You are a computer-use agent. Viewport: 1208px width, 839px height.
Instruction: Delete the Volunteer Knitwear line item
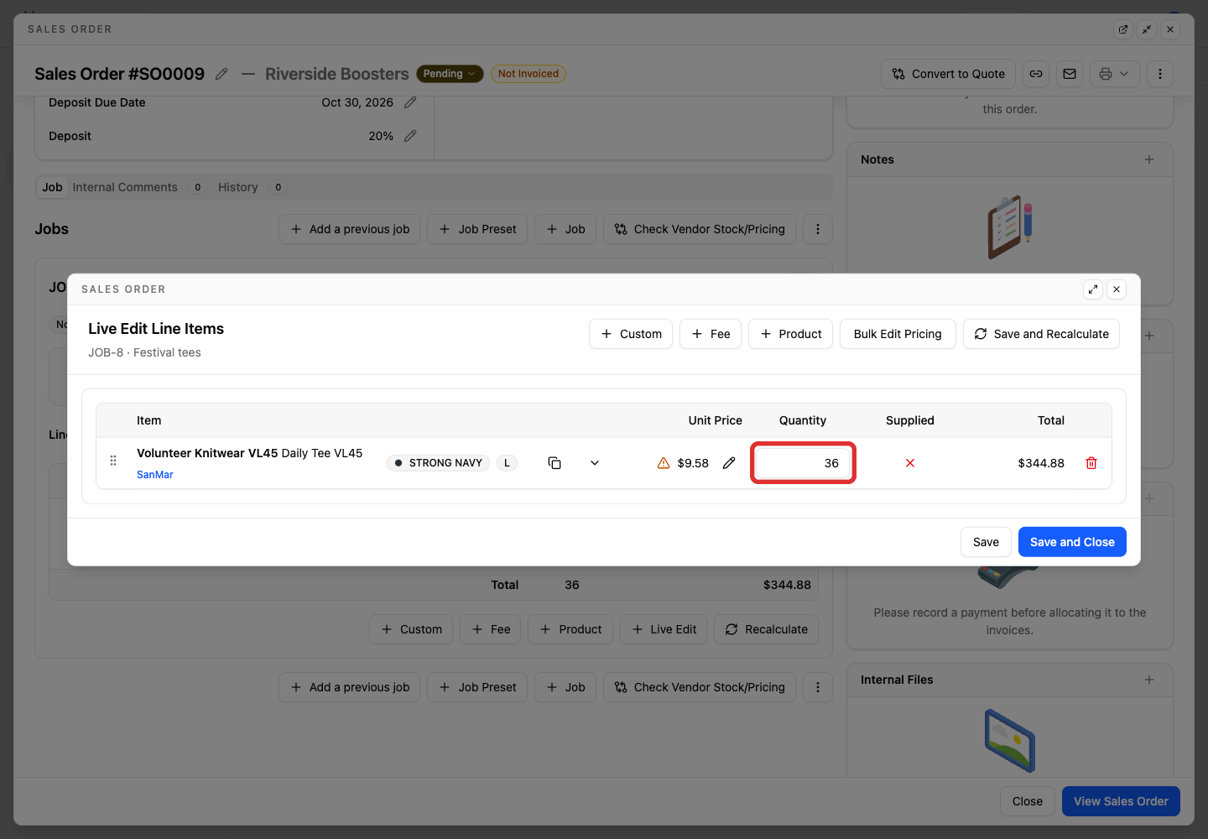(1091, 463)
